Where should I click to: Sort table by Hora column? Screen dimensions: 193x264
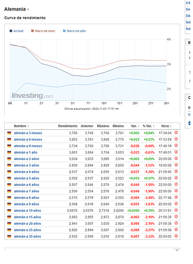(166, 126)
